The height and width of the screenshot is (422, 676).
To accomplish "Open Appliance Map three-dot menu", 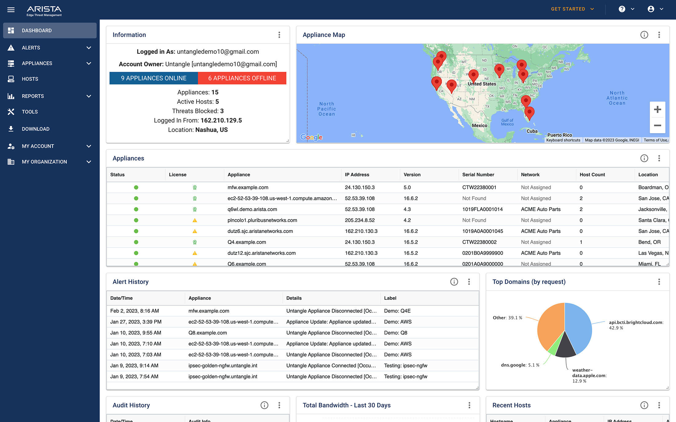I will click(x=659, y=35).
